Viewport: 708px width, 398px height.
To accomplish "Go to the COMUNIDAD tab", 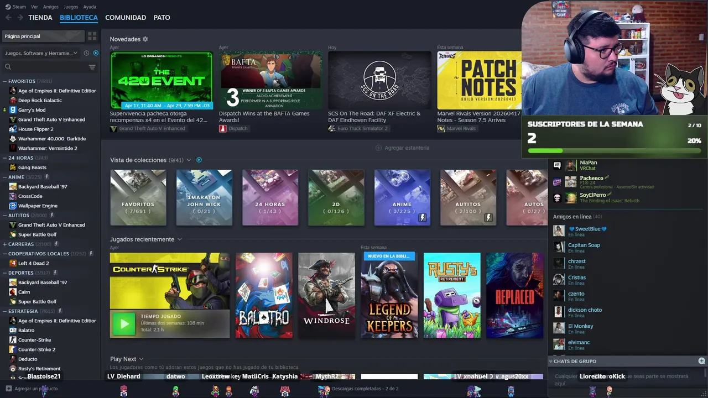I will [126, 18].
